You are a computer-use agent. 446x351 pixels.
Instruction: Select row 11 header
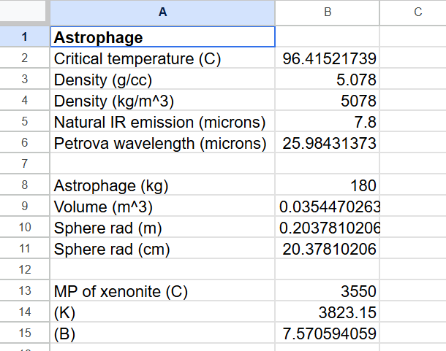coord(25,249)
